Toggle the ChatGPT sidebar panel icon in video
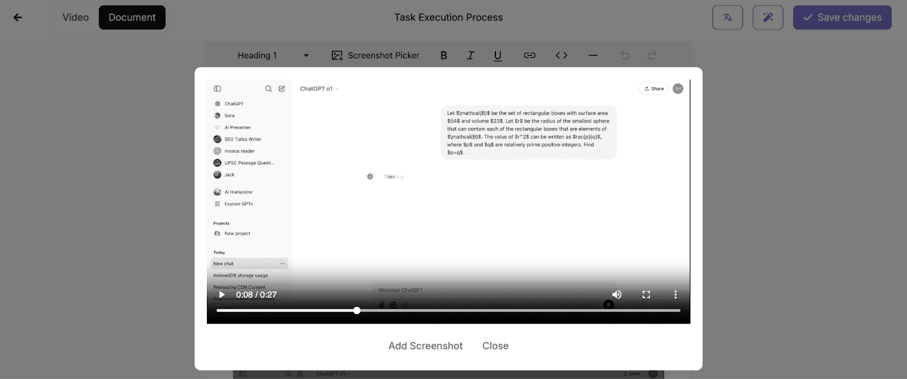907x379 pixels. tap(217, 89)
